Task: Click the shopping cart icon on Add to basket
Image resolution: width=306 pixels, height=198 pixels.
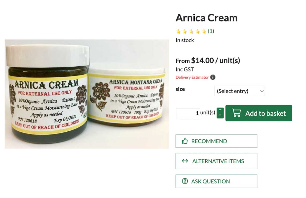Action: click(236, 113)
